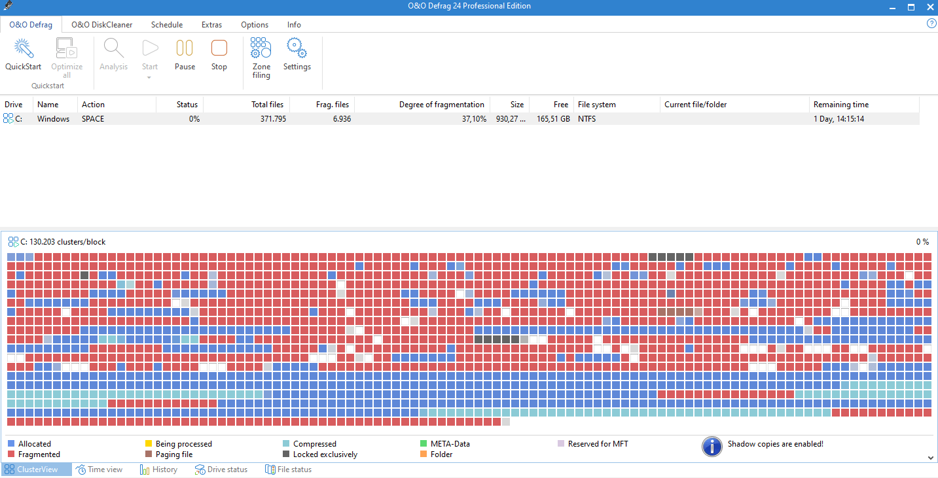The image size is (938, 478).
Task: Launch the QuickStart wizard icon
Action: [23, 48]
